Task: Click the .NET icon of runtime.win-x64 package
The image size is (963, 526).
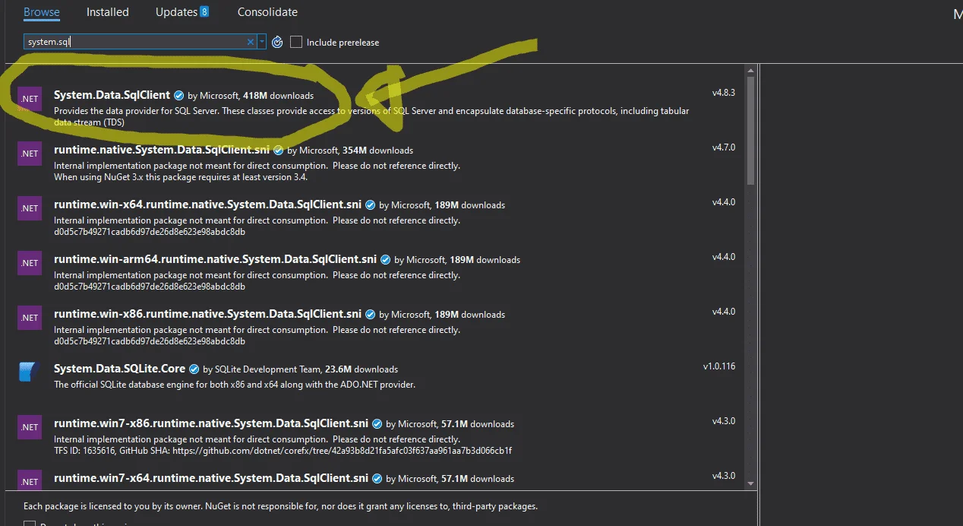Action: (x=30, y=208)
